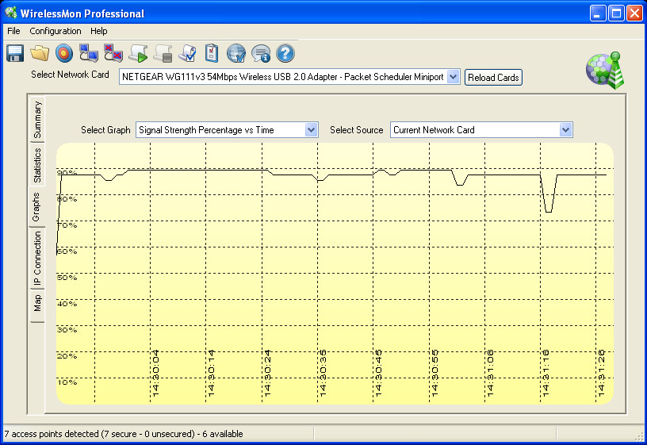Click the globe with checkmark icon
This screenshot has width=647, height=445.
236,54
